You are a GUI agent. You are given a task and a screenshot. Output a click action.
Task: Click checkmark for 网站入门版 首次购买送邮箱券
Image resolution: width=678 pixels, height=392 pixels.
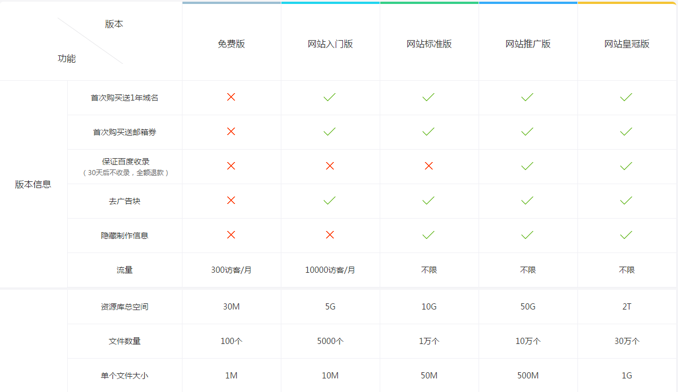coord(330,132)
